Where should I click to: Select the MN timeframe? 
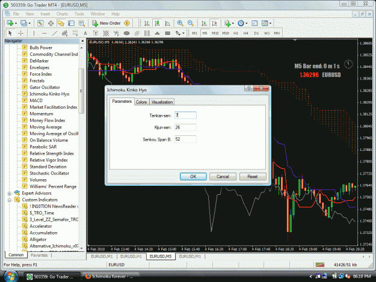pyautogui.click(x=277, y=33)
